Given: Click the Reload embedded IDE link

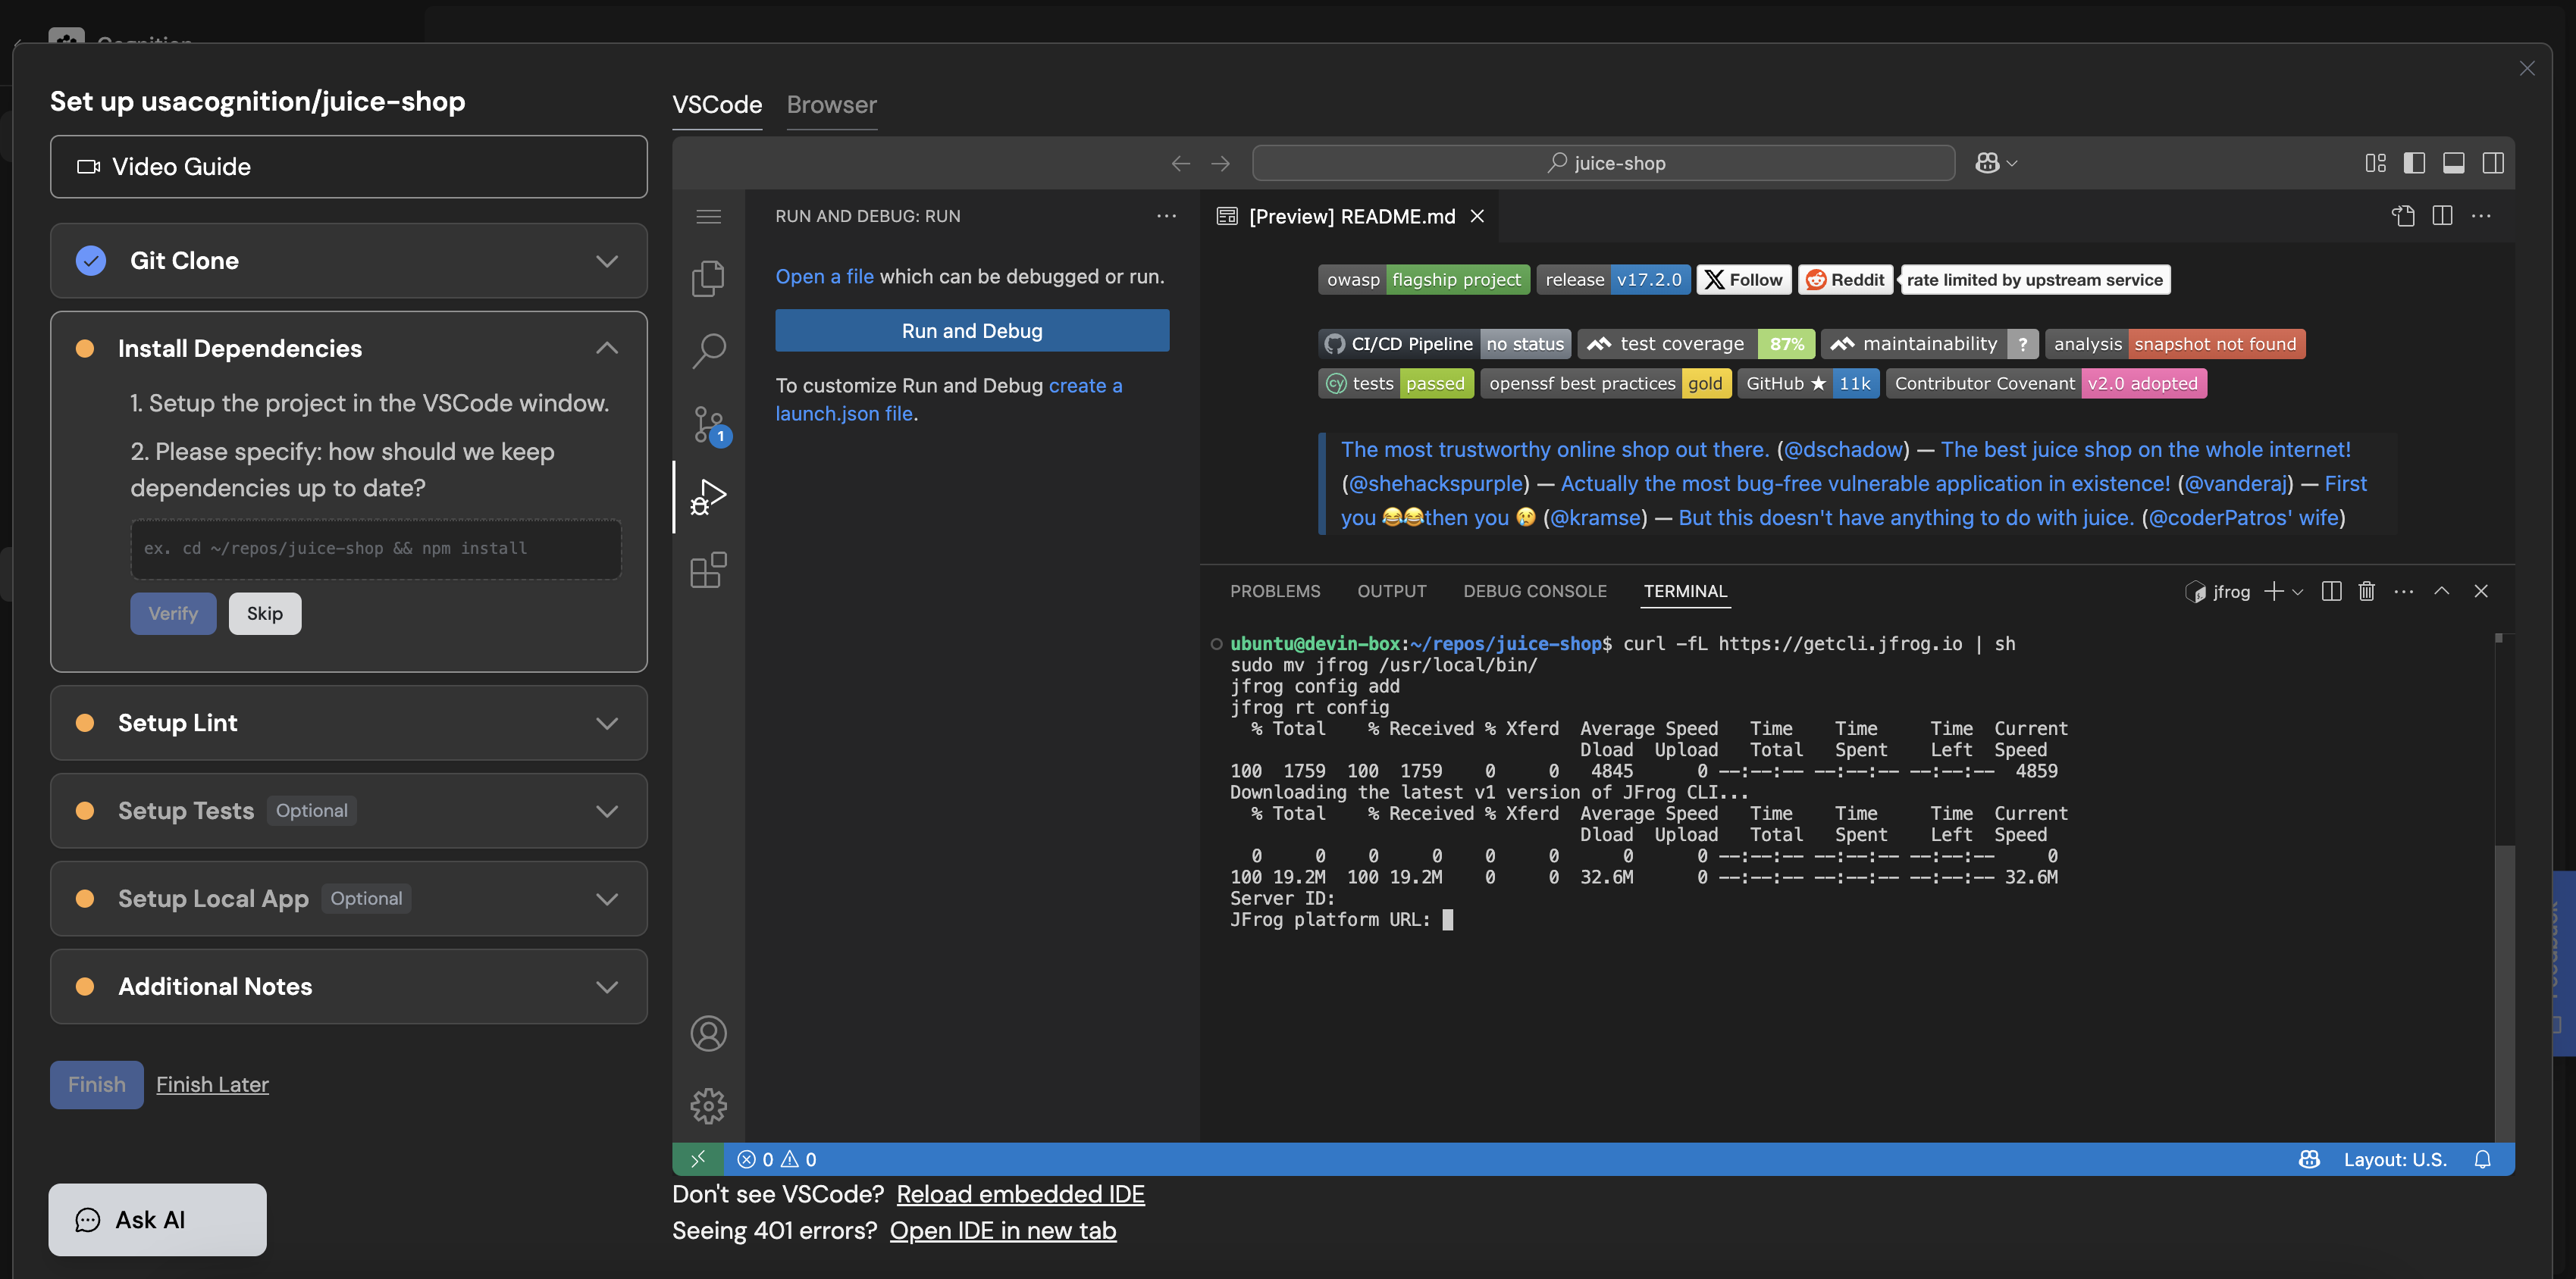Looking at the screenshot, I should point(1020,1194).
